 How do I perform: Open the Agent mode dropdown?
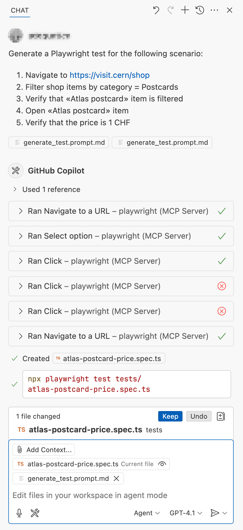click(147, 513)
